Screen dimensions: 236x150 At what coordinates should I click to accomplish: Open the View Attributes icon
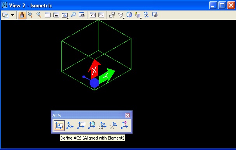[x=5, y=15]
